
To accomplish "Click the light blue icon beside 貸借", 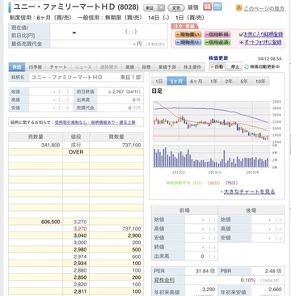I will [x=217, y=6].
